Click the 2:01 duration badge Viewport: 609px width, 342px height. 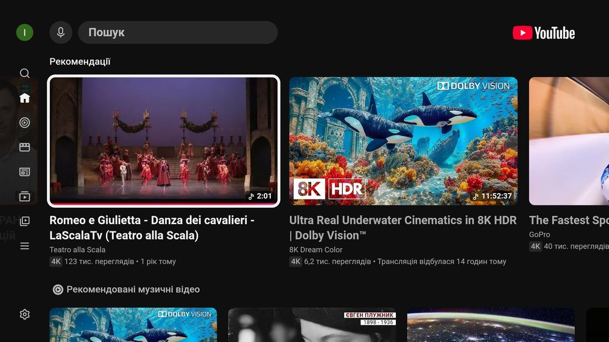pyautogui.click(x=260, y=196)
